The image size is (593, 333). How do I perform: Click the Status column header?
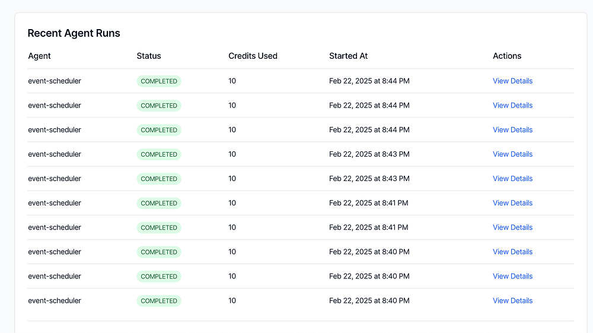(x=149, y=56)
